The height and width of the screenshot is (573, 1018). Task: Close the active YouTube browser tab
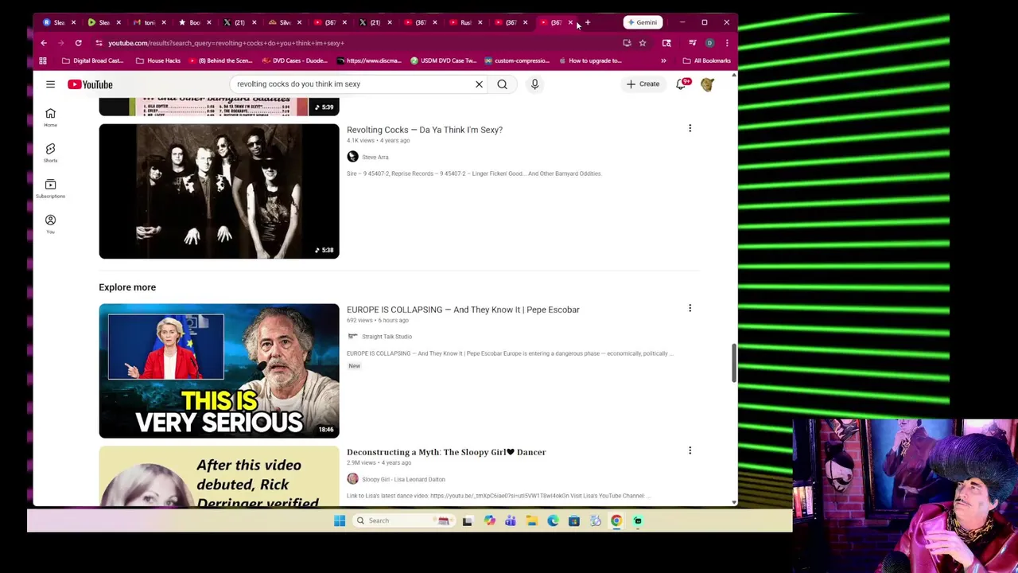click(x=570, y=22)
